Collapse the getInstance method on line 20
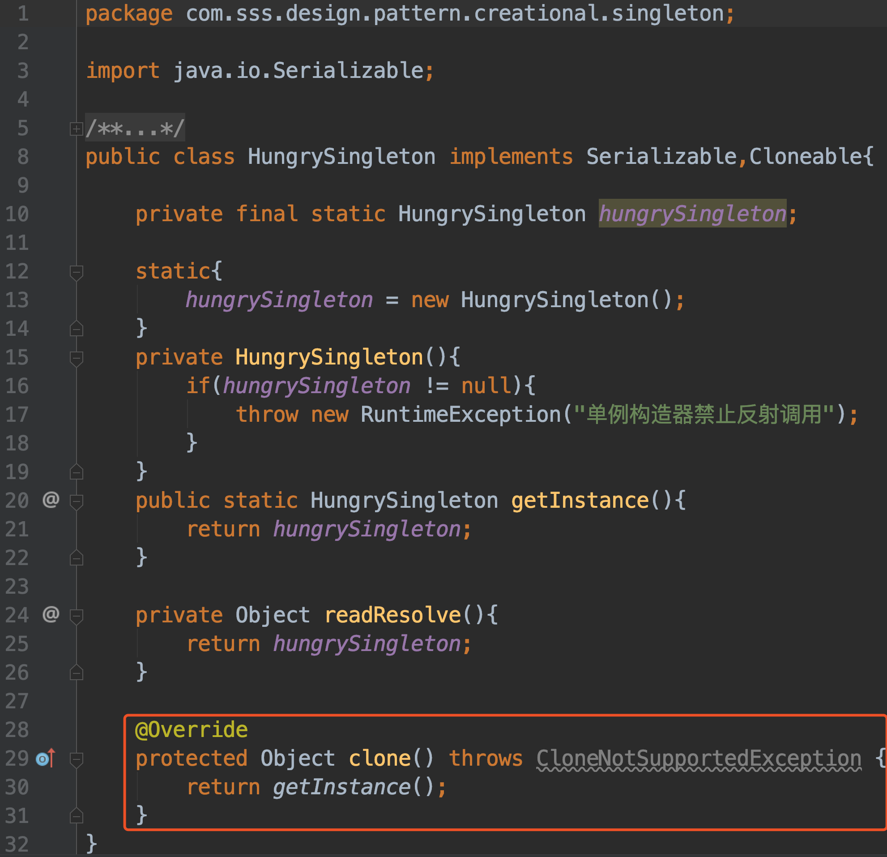The height and width of the screenshot is (857, 887). tap(76, 501)
